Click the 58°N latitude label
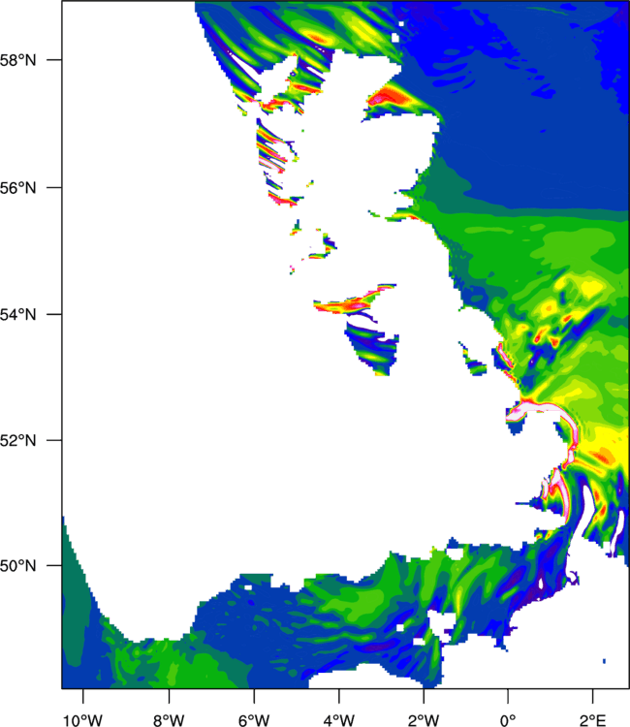 click(x=17, y=60)
